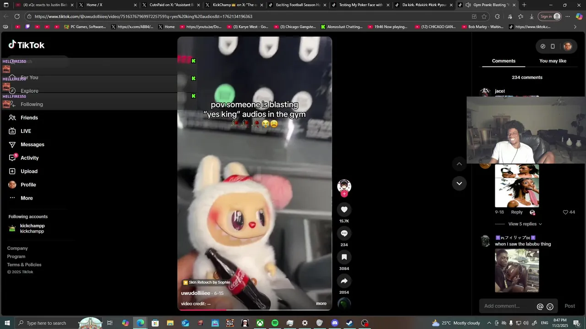Share the video via the arrow icon
Image resolution: width=586 pixels, height=329 pixels.
(344, 281)
